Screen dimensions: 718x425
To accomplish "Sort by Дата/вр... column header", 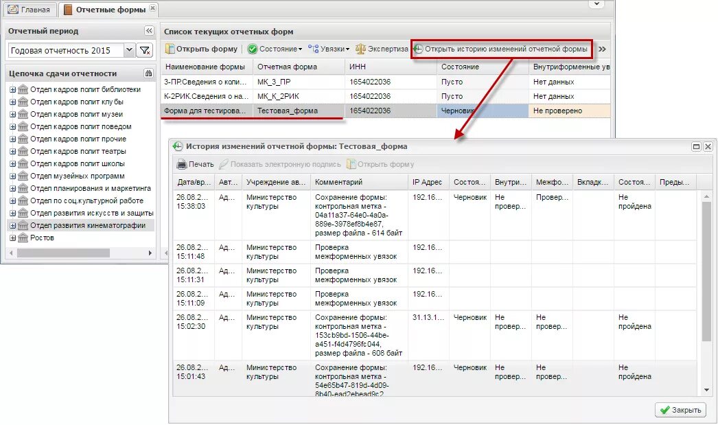I will [194, 182].
